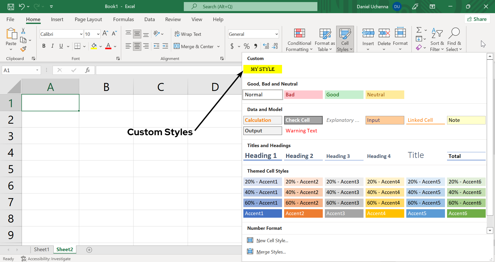495x262 pixels.
Task: Toggle italic formatting
Action: (52, 46)
